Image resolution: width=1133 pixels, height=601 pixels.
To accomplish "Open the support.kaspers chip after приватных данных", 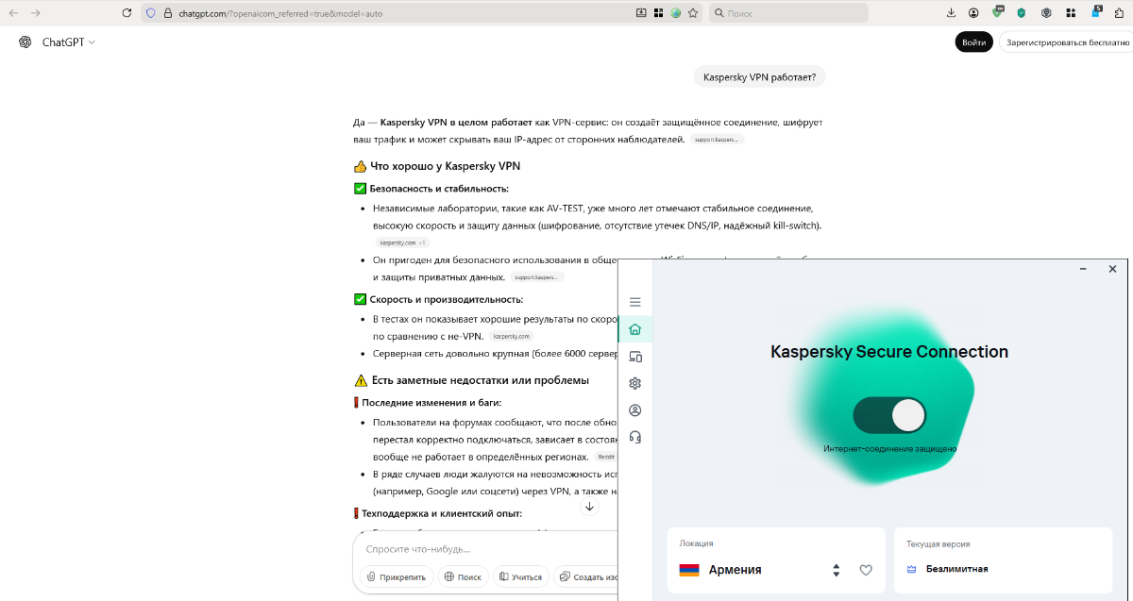I will 537,277.
